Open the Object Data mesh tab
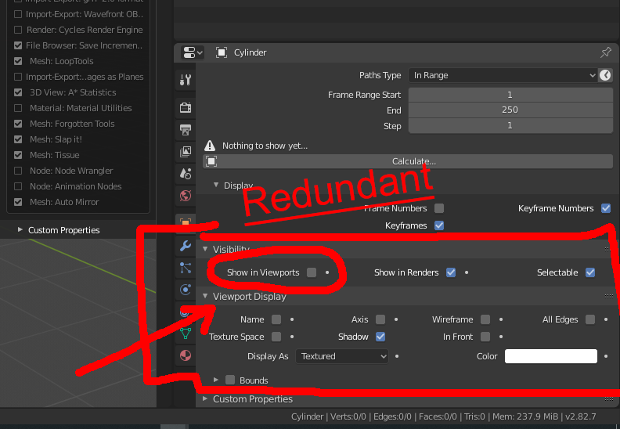The image size is (620, 429). [x=185, y=333]
